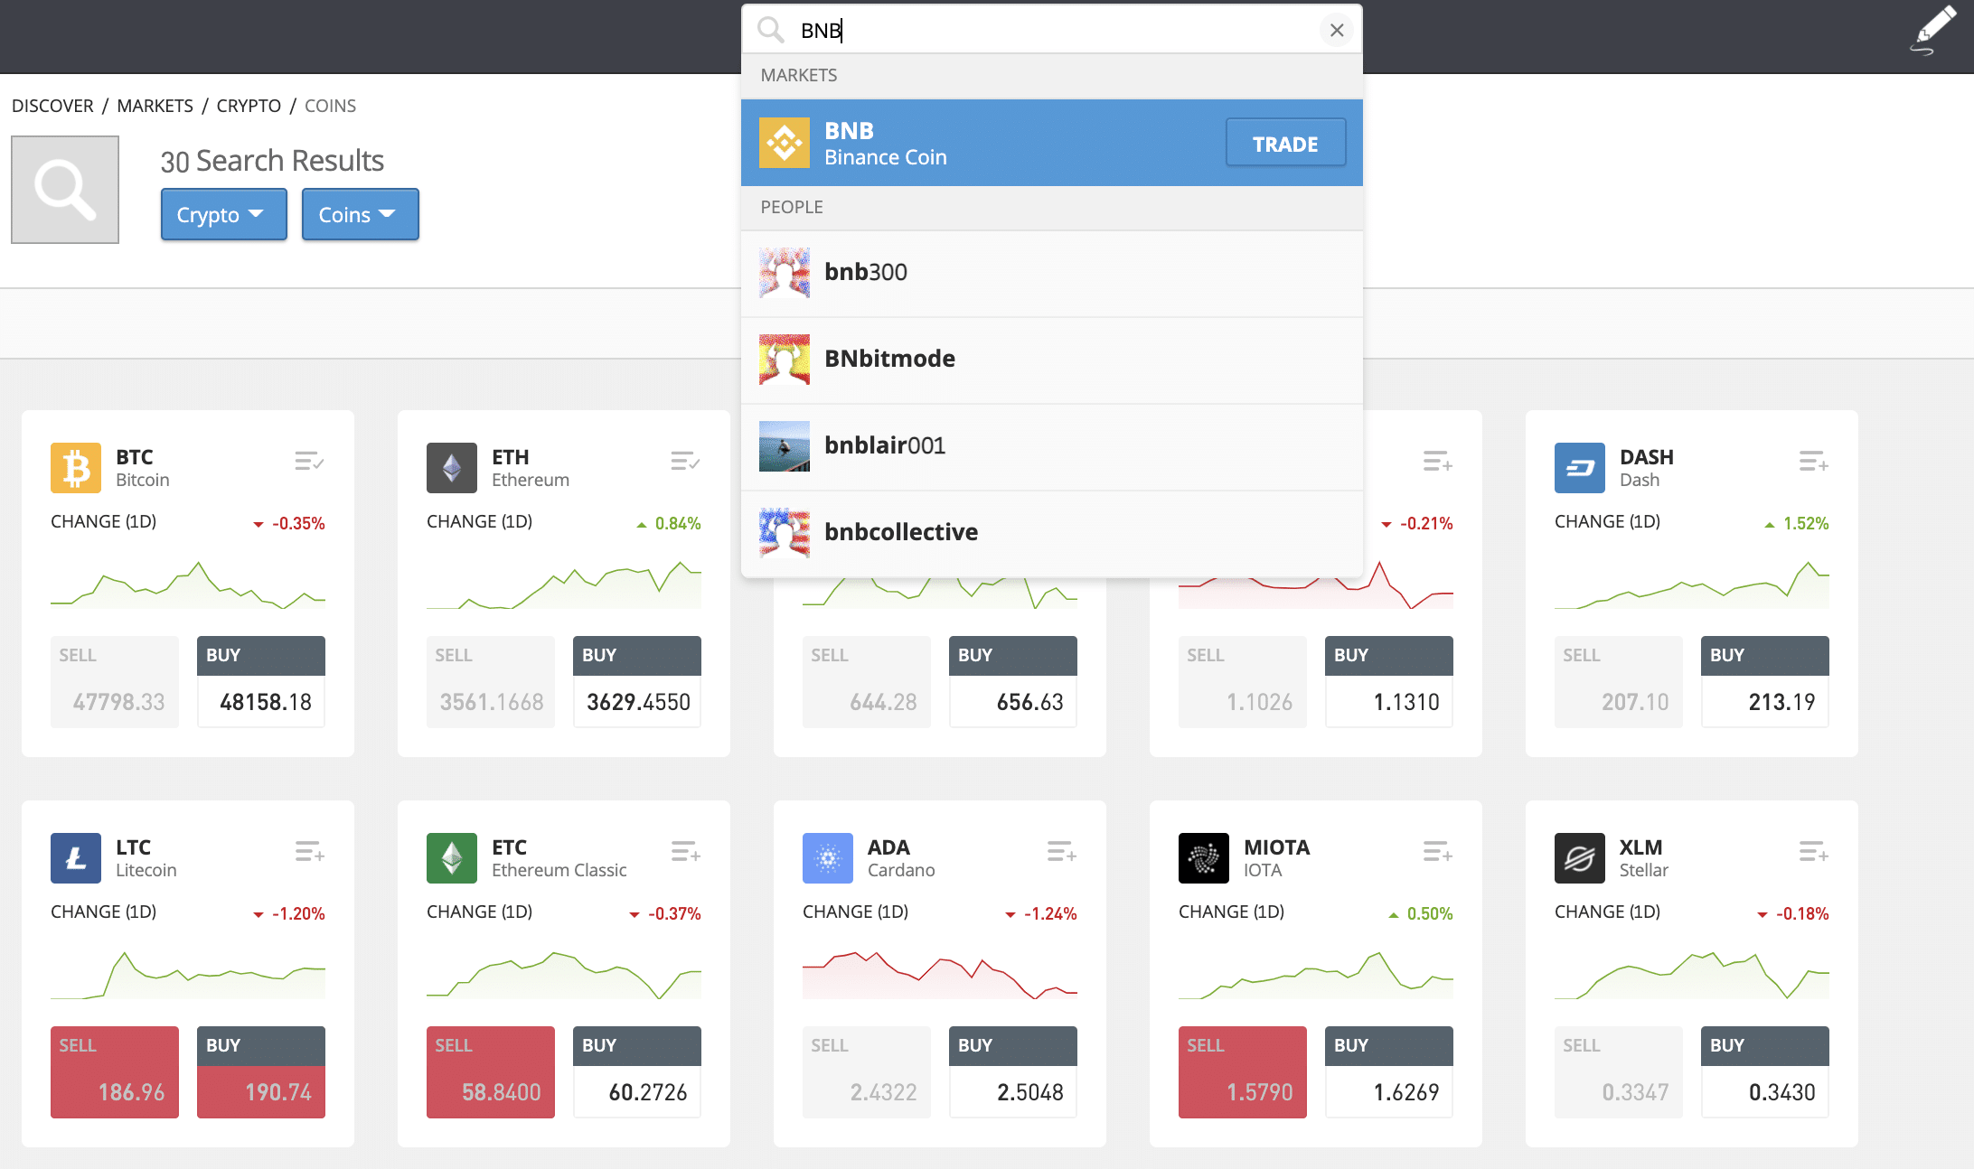This screenshot has height=1169, width=1974.
Task: Click the BNB Binance Coin trade button
Action: point(1283,144)
